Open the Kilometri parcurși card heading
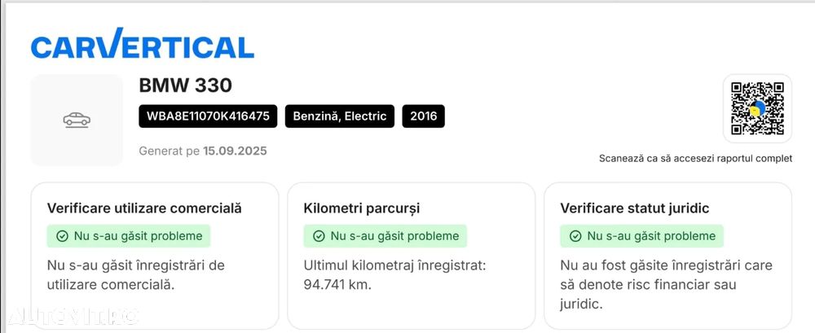 click(x=361, y=208)
